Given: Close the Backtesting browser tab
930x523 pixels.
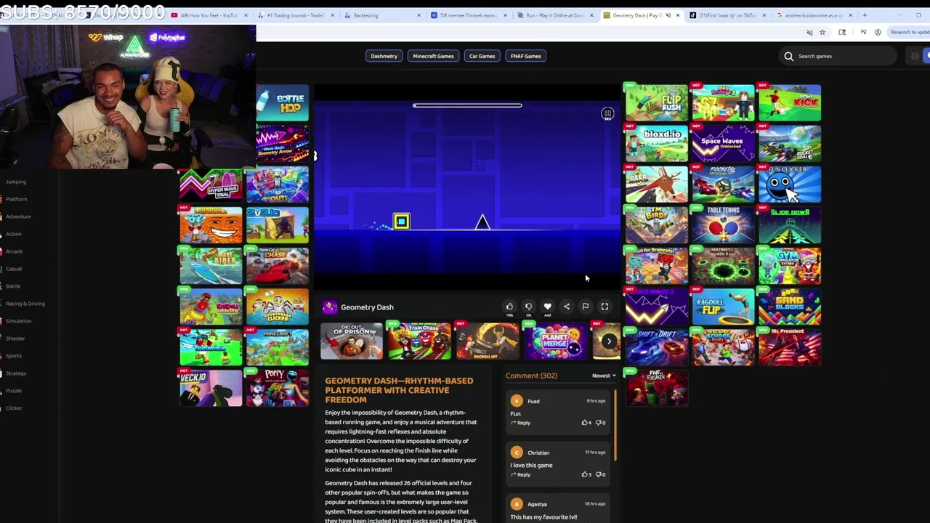Looking at the screenshot, I should point(419,15).
